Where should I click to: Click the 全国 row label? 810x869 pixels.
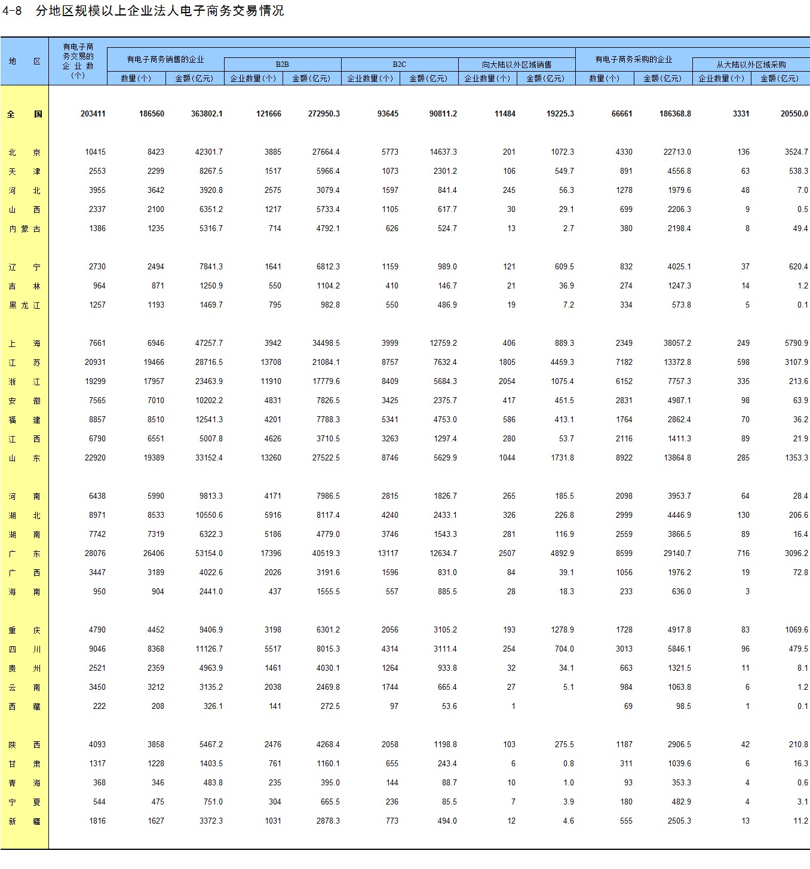point(24,114)
